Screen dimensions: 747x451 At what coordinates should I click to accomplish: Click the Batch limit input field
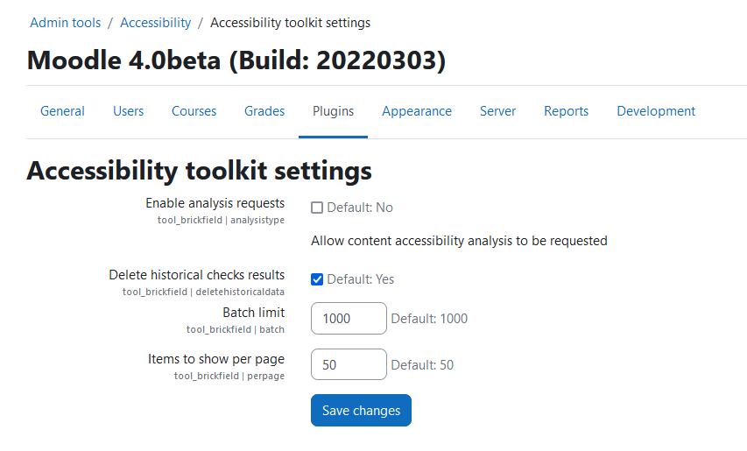(x=349, y=318)
